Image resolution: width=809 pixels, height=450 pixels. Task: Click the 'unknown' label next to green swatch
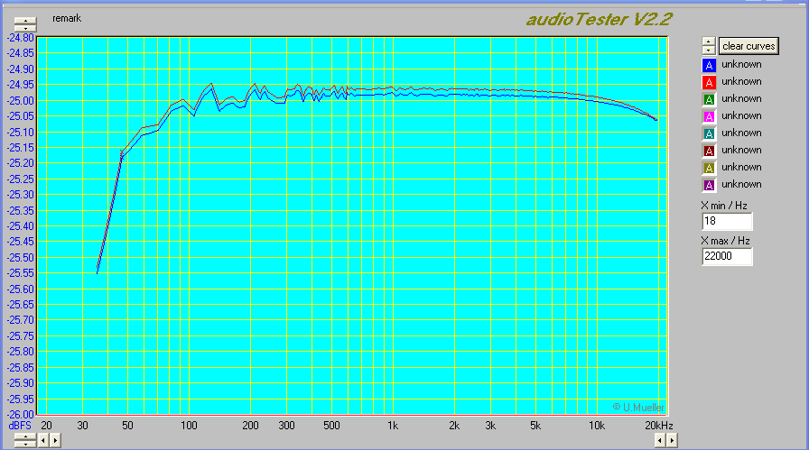pos(741,98)
